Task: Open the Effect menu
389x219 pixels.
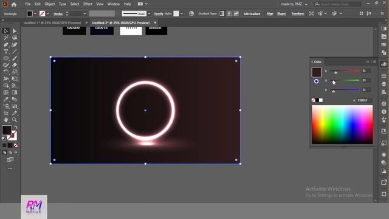Action: click(x=88, y=4)
